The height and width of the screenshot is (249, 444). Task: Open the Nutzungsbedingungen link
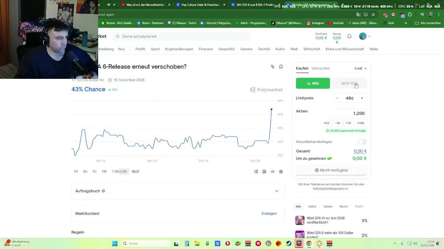(x=328, y=188)
